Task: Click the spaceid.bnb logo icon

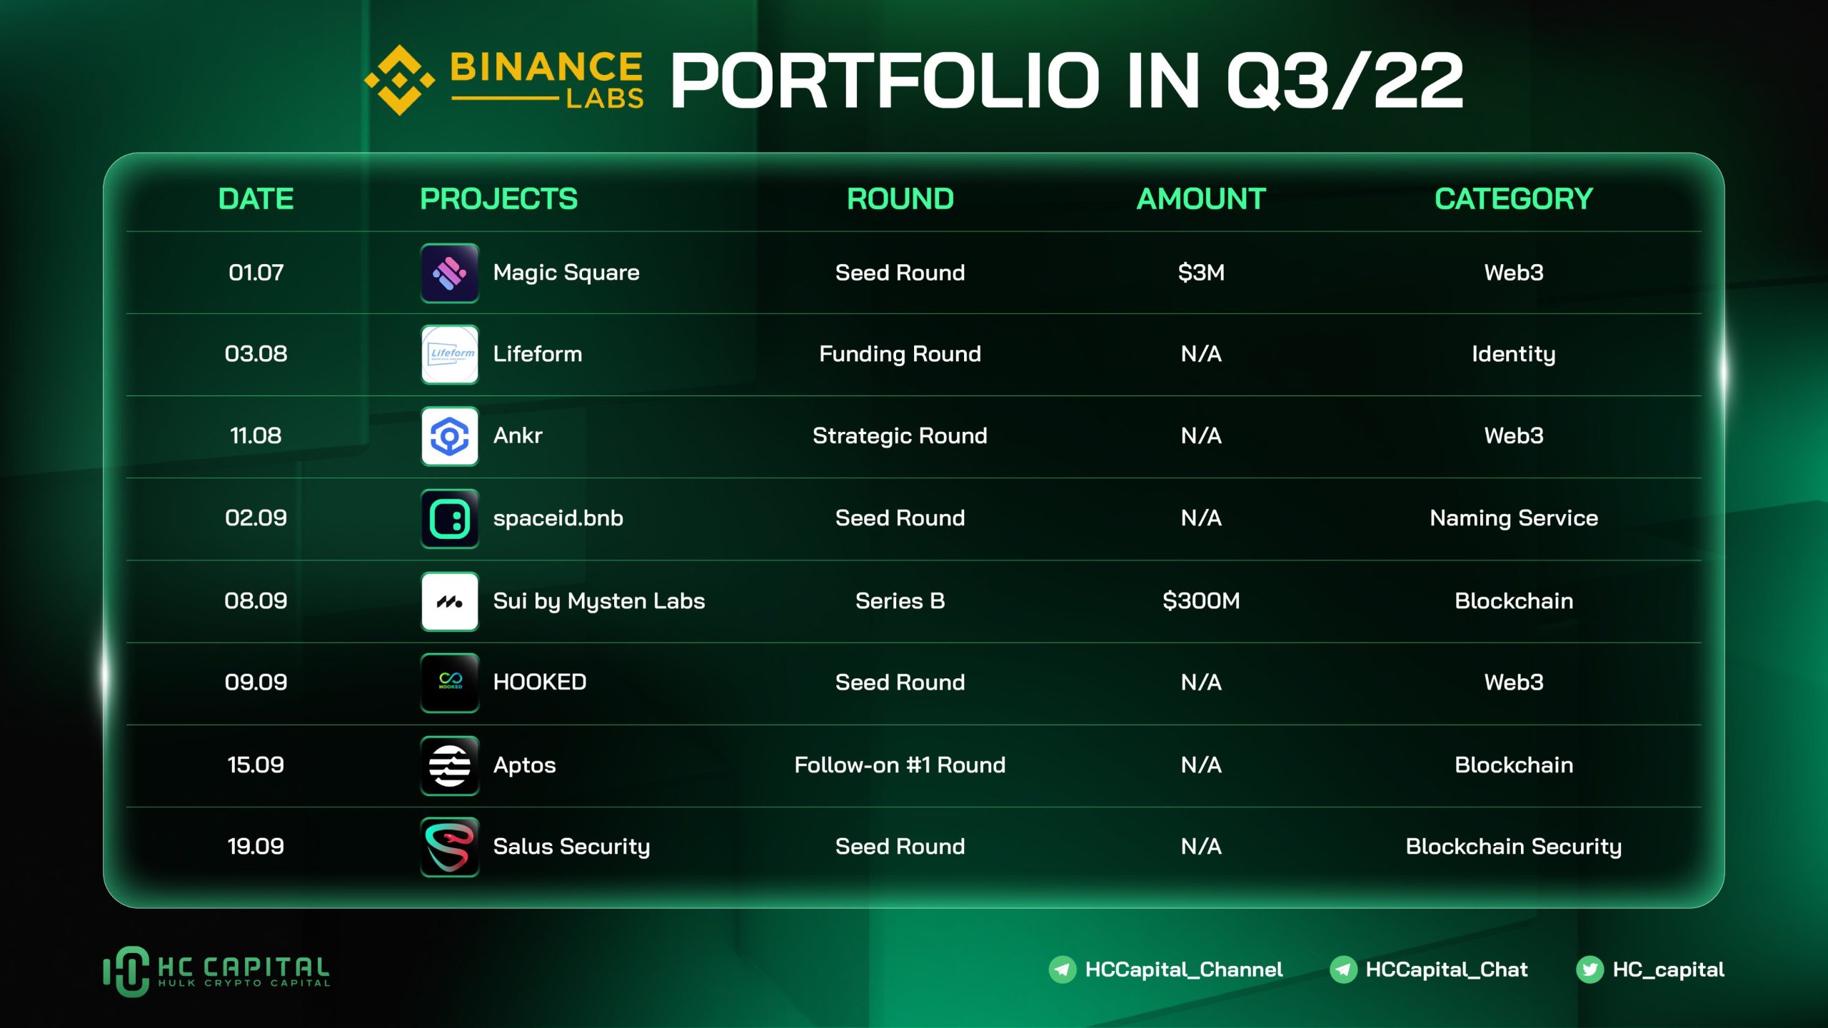Action: (x=449, y=518)
